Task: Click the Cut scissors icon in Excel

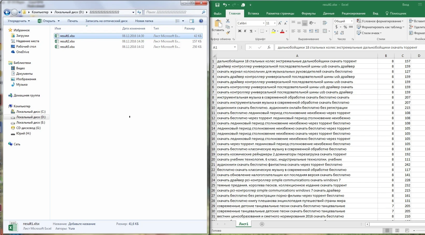Action: [x=228, y=21]
